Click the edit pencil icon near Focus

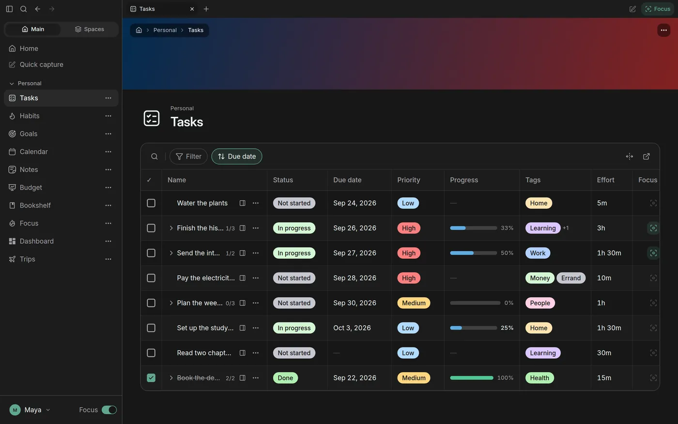tap(632, 9)
